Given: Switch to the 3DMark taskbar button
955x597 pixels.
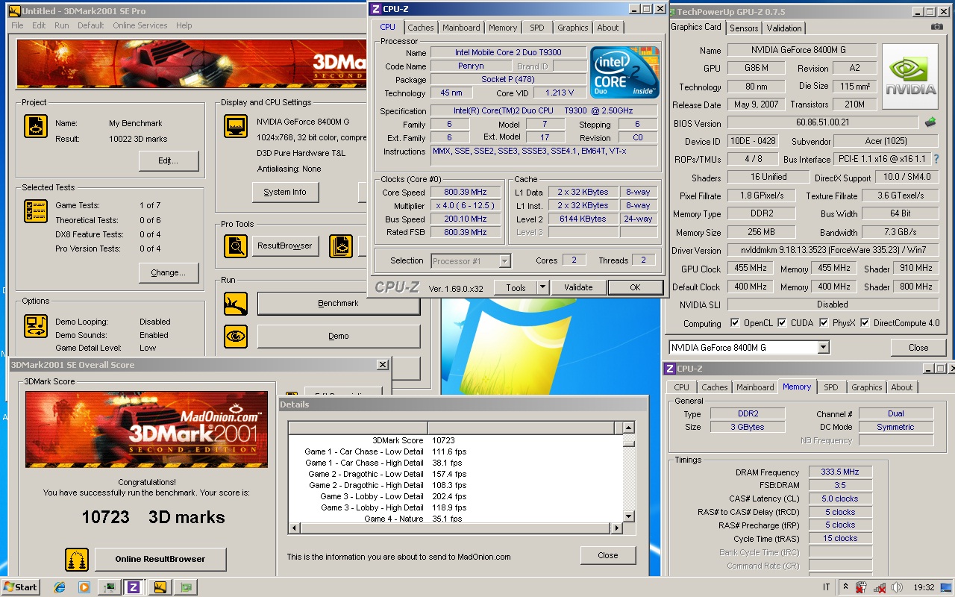Looking at the screenshot, I should (x=159, y=587).
